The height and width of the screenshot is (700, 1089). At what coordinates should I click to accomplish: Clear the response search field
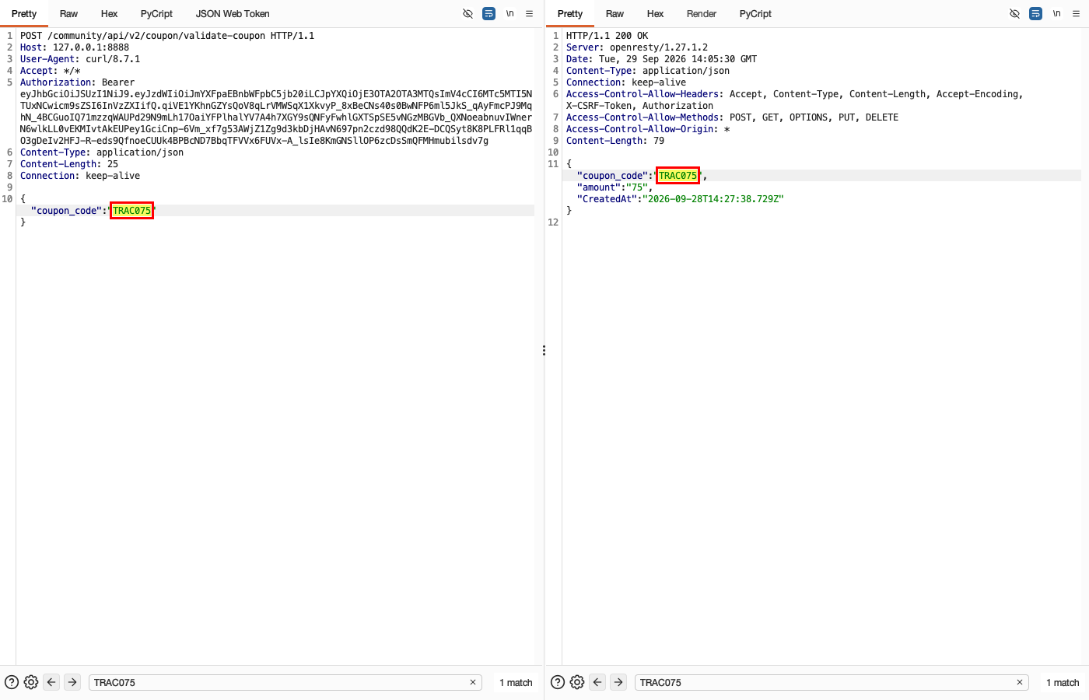(1020, 682)
